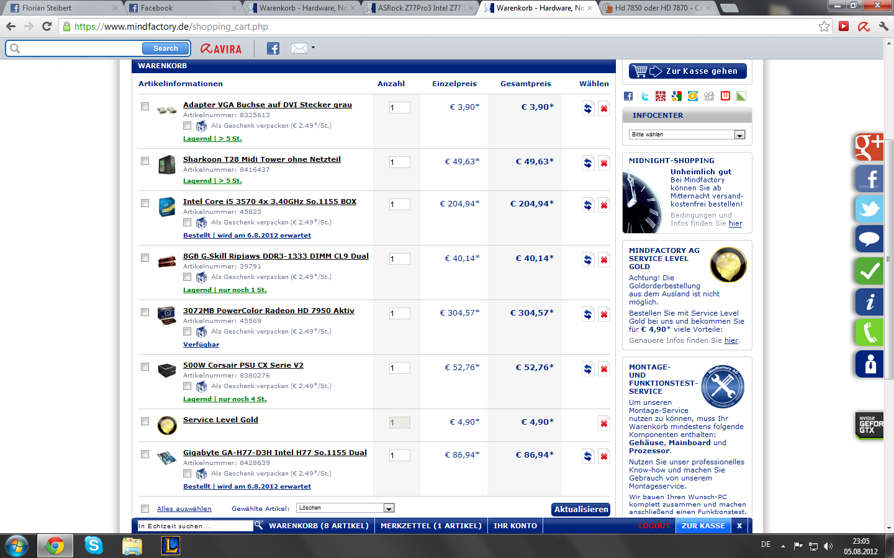Open the chat bubble side tab
Image resolution: width=894 pixels, height=558 pixels.
pos(869,239)
